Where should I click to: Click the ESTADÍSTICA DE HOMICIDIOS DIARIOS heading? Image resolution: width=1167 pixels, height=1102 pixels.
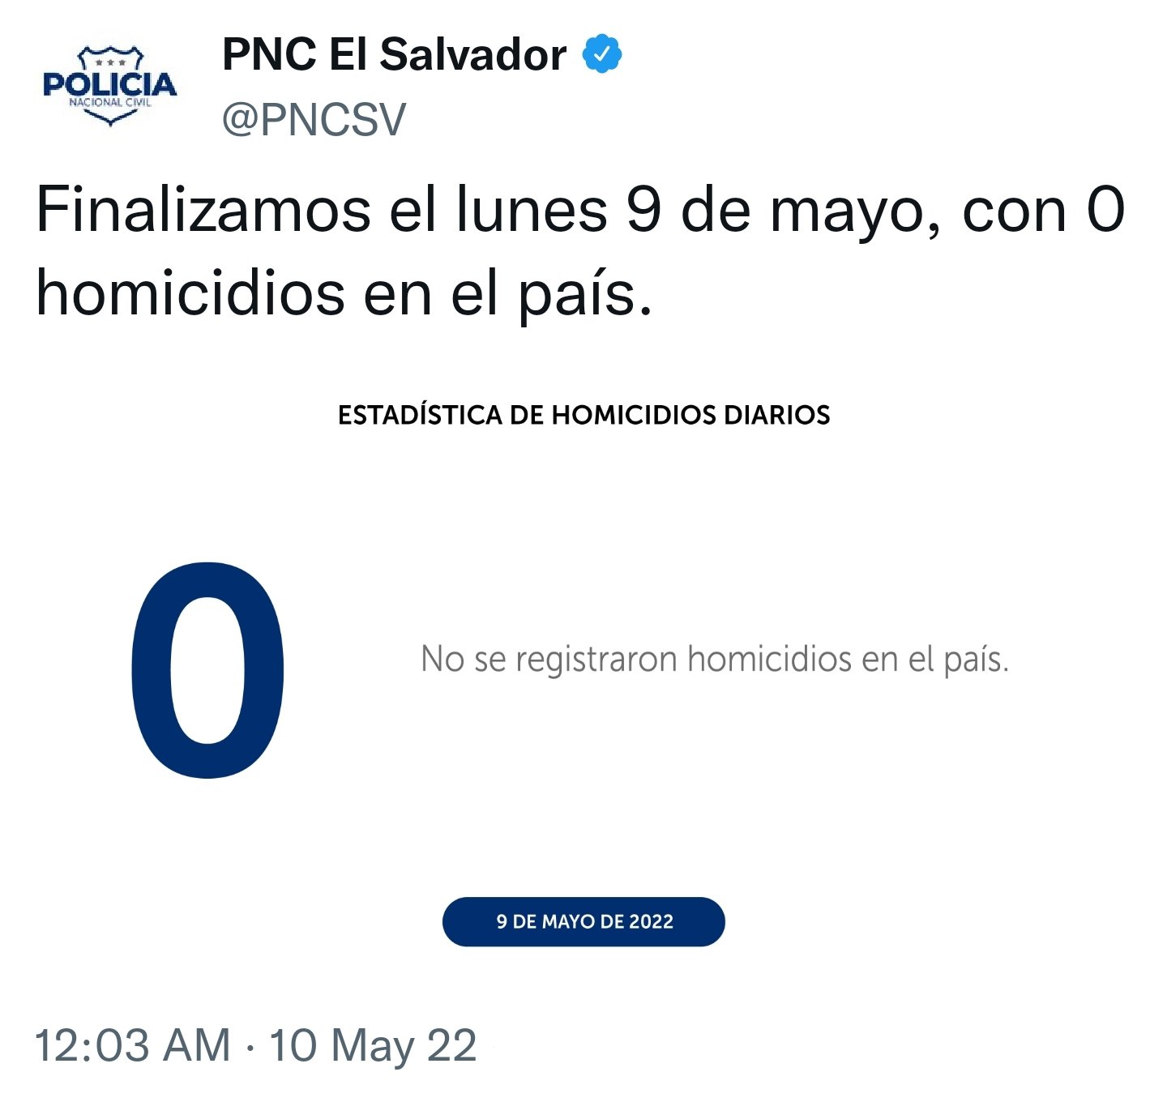point(583,415)
